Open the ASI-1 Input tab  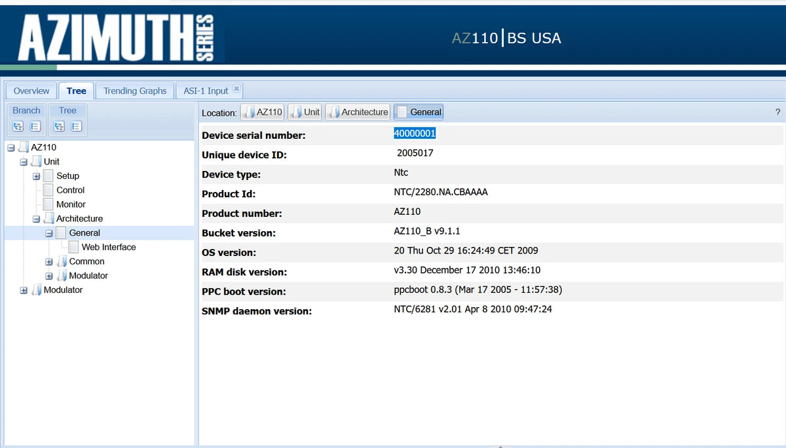click(x=206, y=91)
